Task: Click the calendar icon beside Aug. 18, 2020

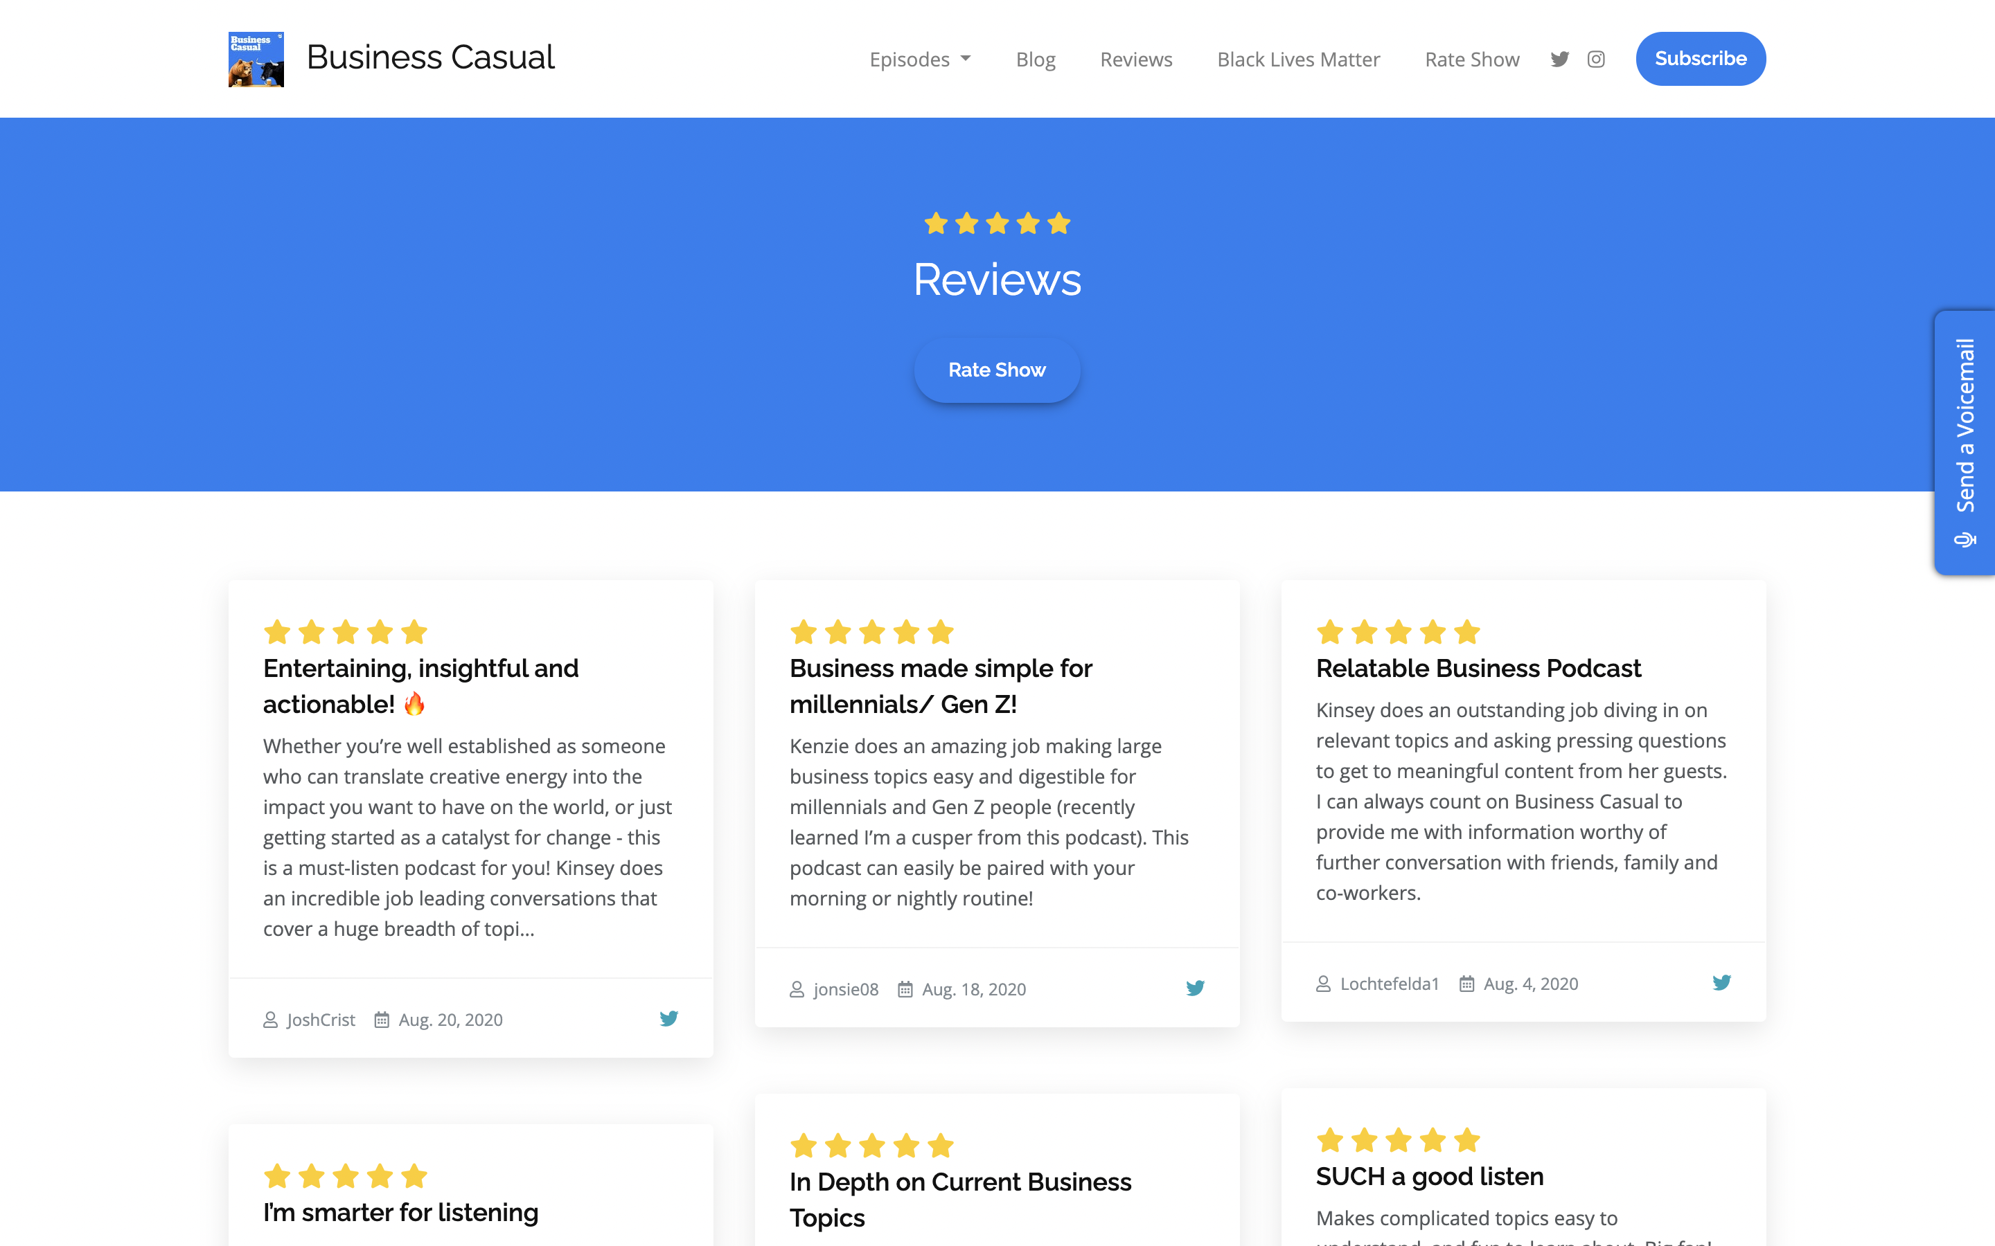Action: 905,988
